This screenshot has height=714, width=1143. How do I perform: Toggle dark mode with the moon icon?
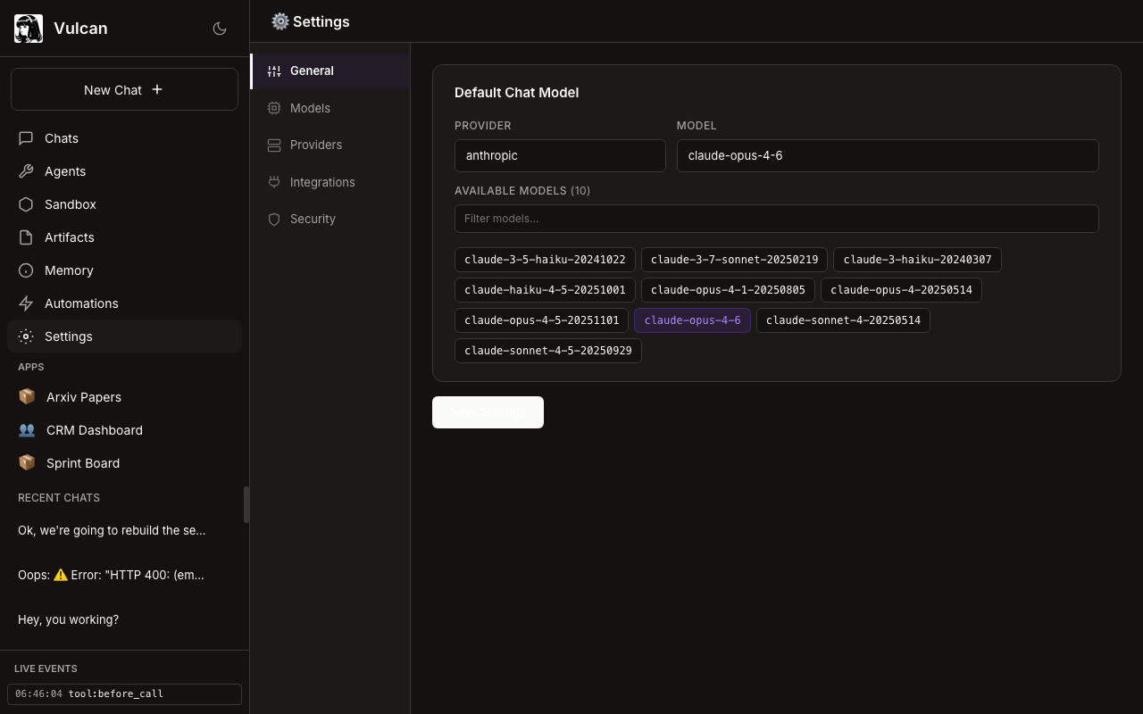[x=220, y=29]
